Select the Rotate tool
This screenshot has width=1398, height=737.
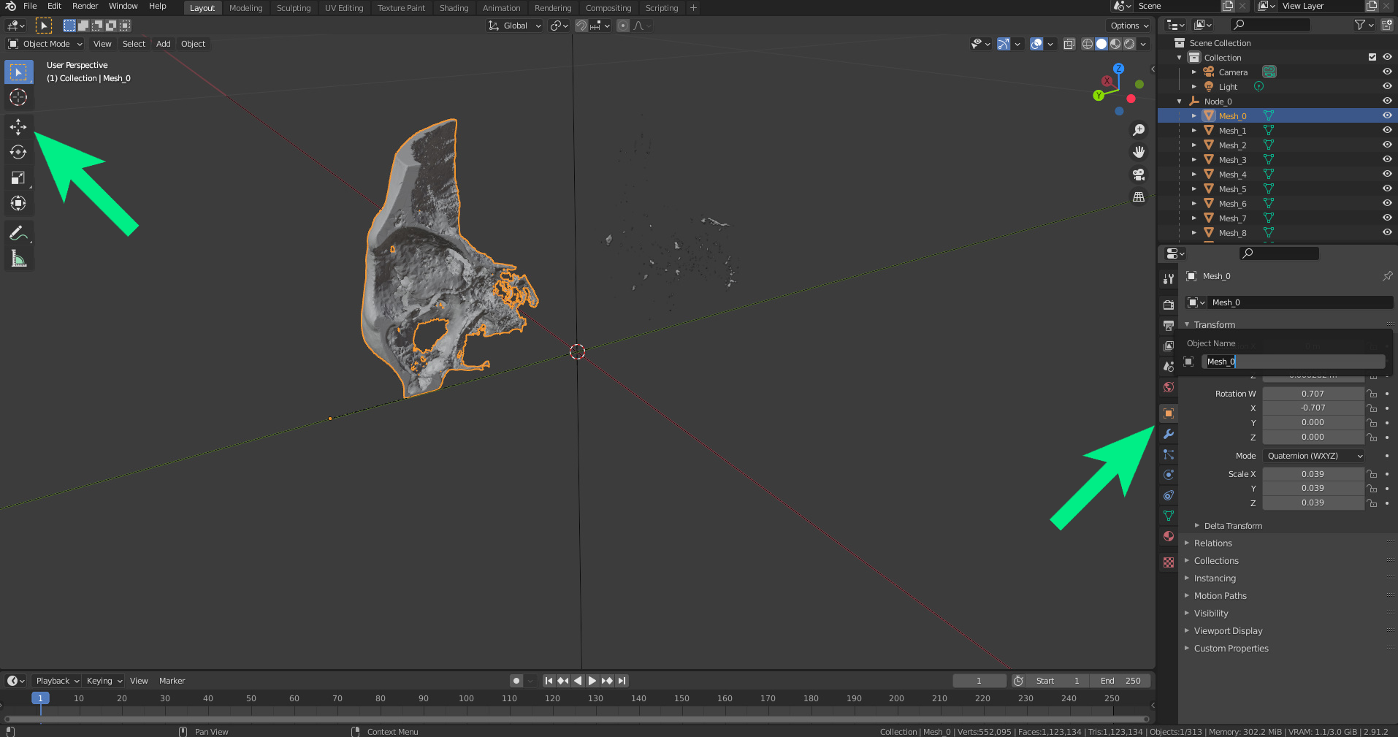coord(18,153)
